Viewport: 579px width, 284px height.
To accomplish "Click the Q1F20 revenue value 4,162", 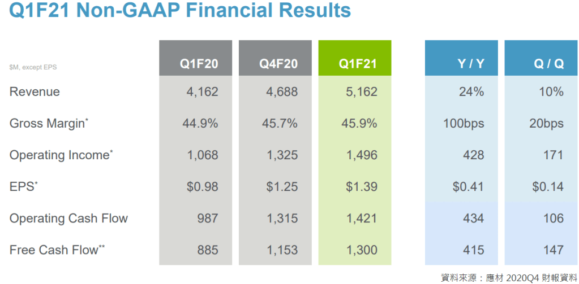I will 202,92.
